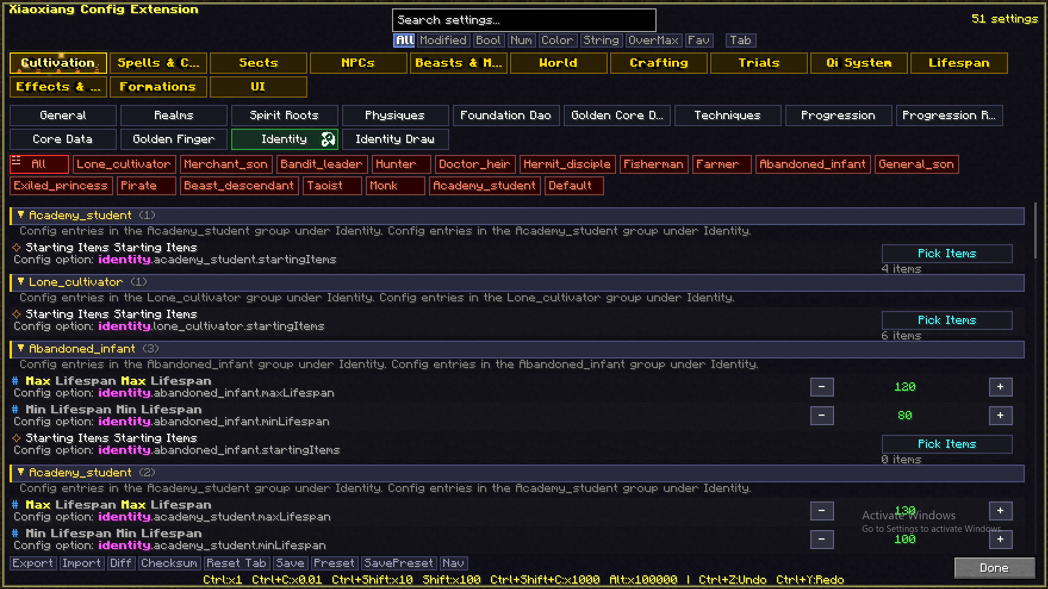Toggle the Fav filter
This screenshot has width=1048, height=589.
(698, 40)
